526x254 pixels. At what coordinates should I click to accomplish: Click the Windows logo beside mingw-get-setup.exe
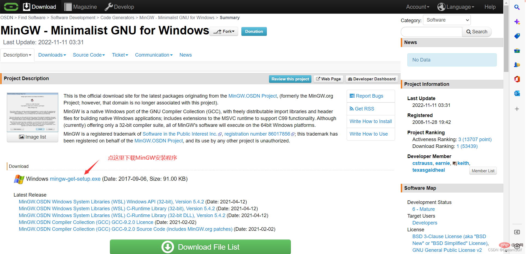click(19, 179)
